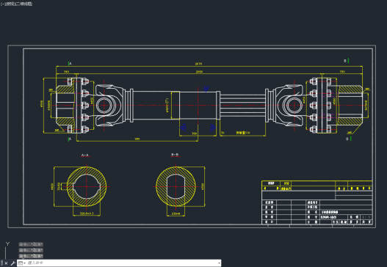Click the B-B section view label

tap(175, 155)
